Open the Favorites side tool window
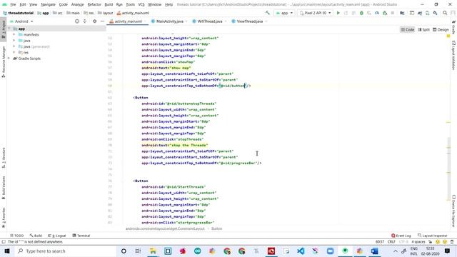 (4, 217)
